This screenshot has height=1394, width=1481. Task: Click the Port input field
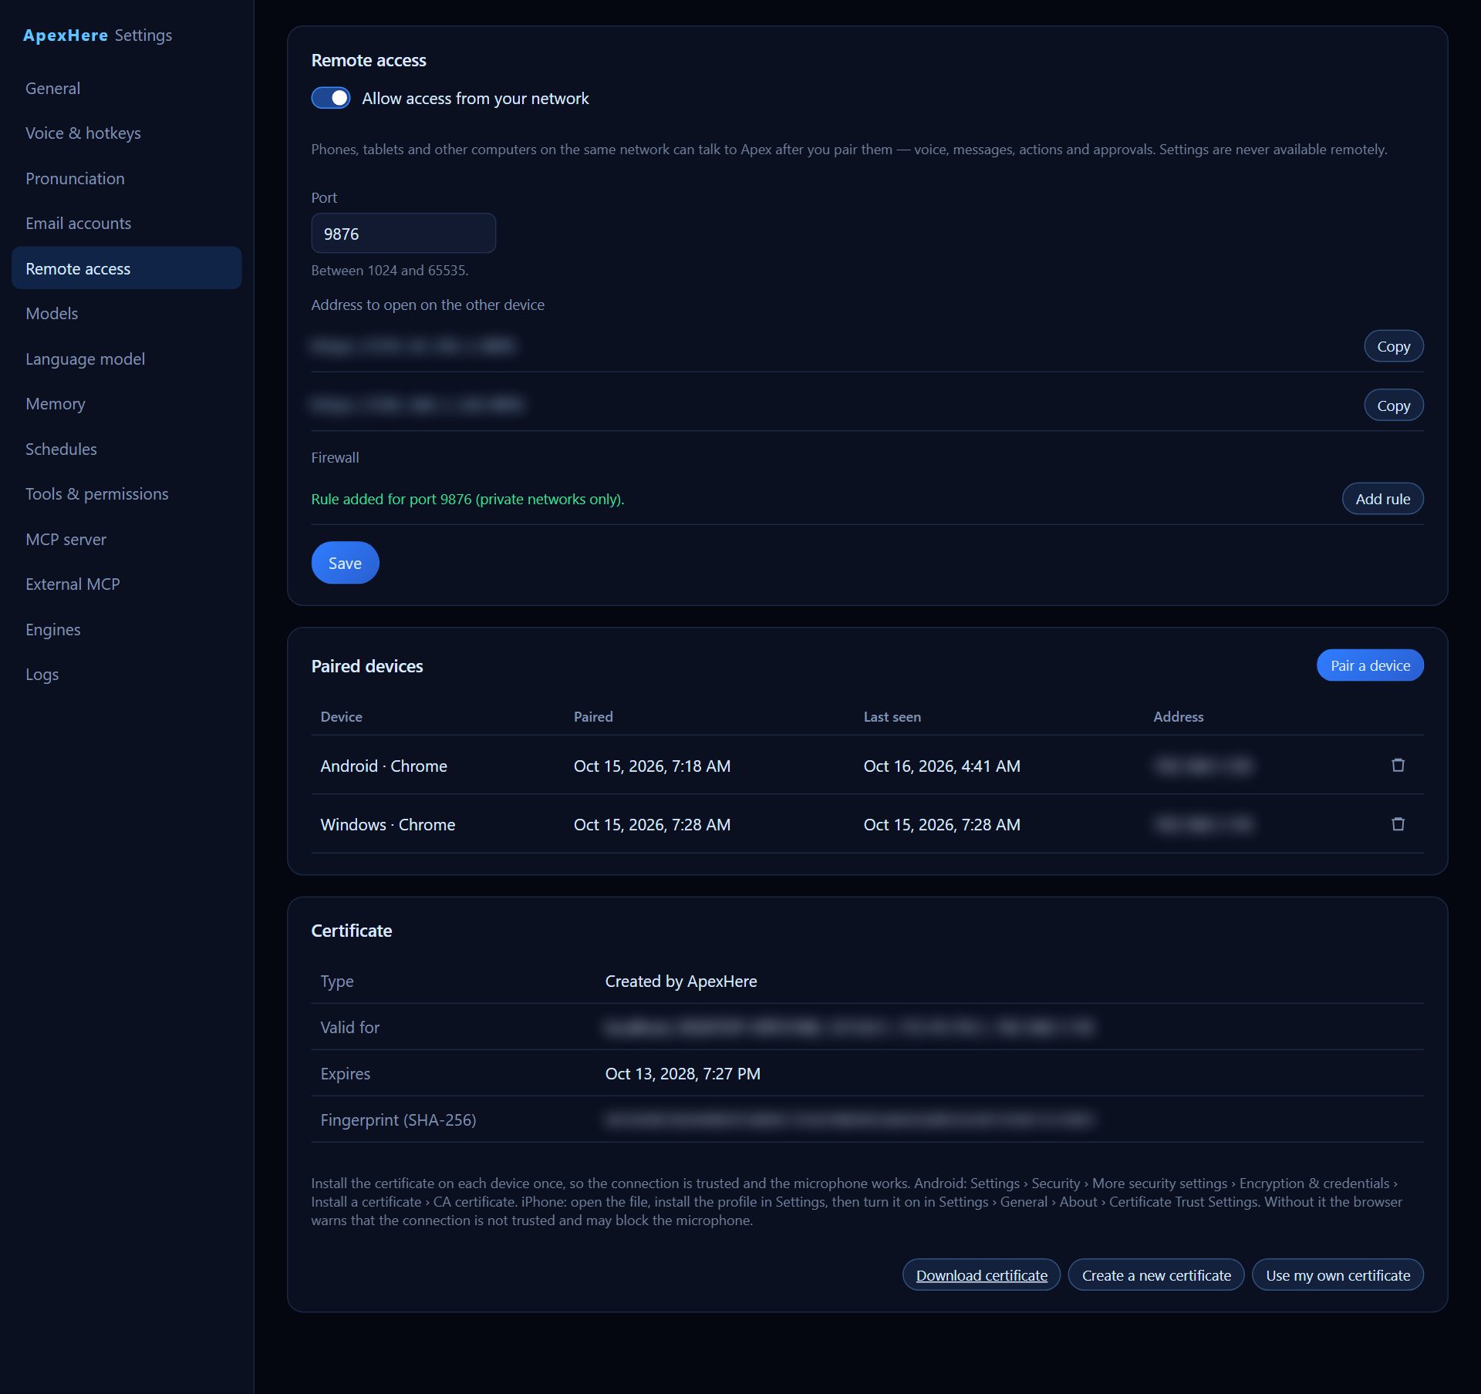(x=403, y=233)
